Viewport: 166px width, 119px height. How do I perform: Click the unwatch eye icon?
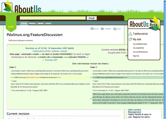pyautogui.click(x=102, y=28)
